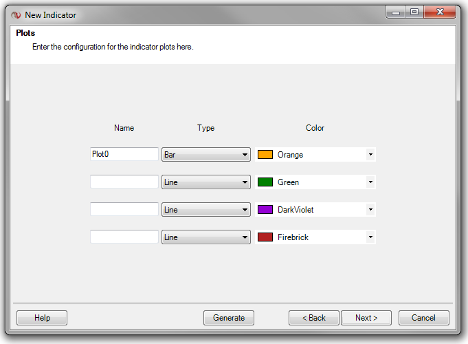The width and height of the screenshot is (468, 344).
Task: Click the Firebrick color swatch
Action: click(x=265, y=237)
